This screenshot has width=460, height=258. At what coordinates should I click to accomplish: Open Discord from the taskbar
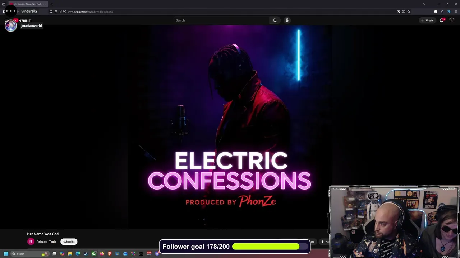click(x=157, y=254)
